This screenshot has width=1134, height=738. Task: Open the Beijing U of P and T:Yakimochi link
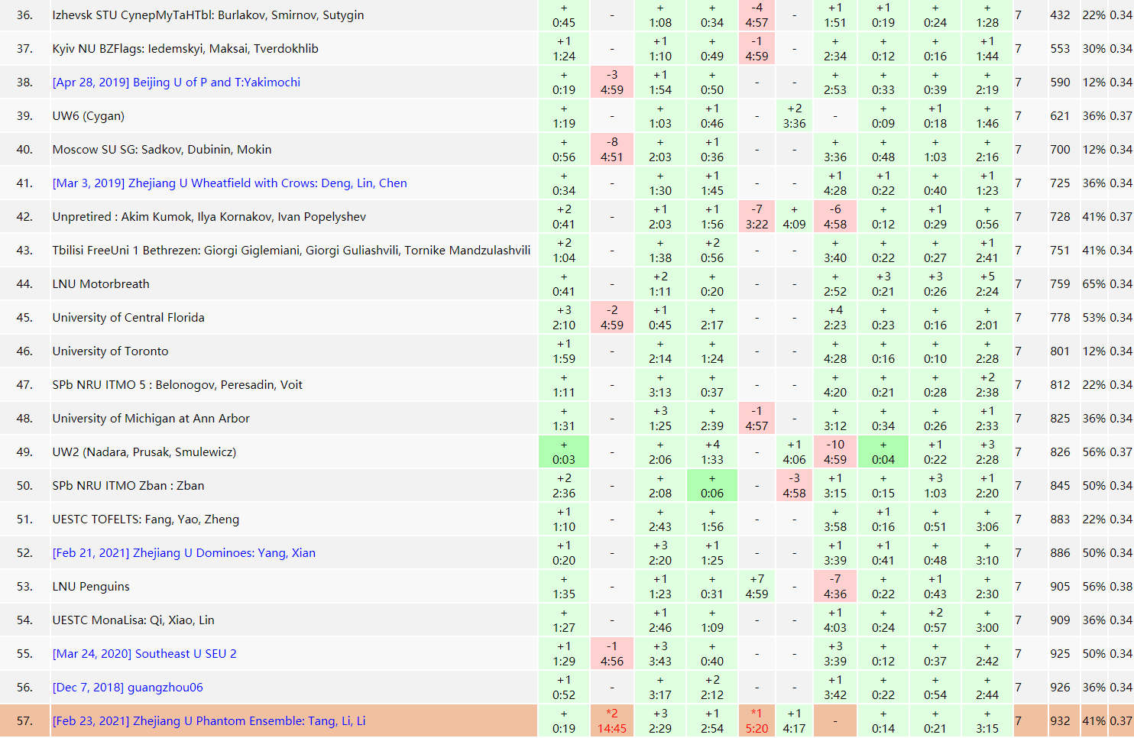[176, 83]
